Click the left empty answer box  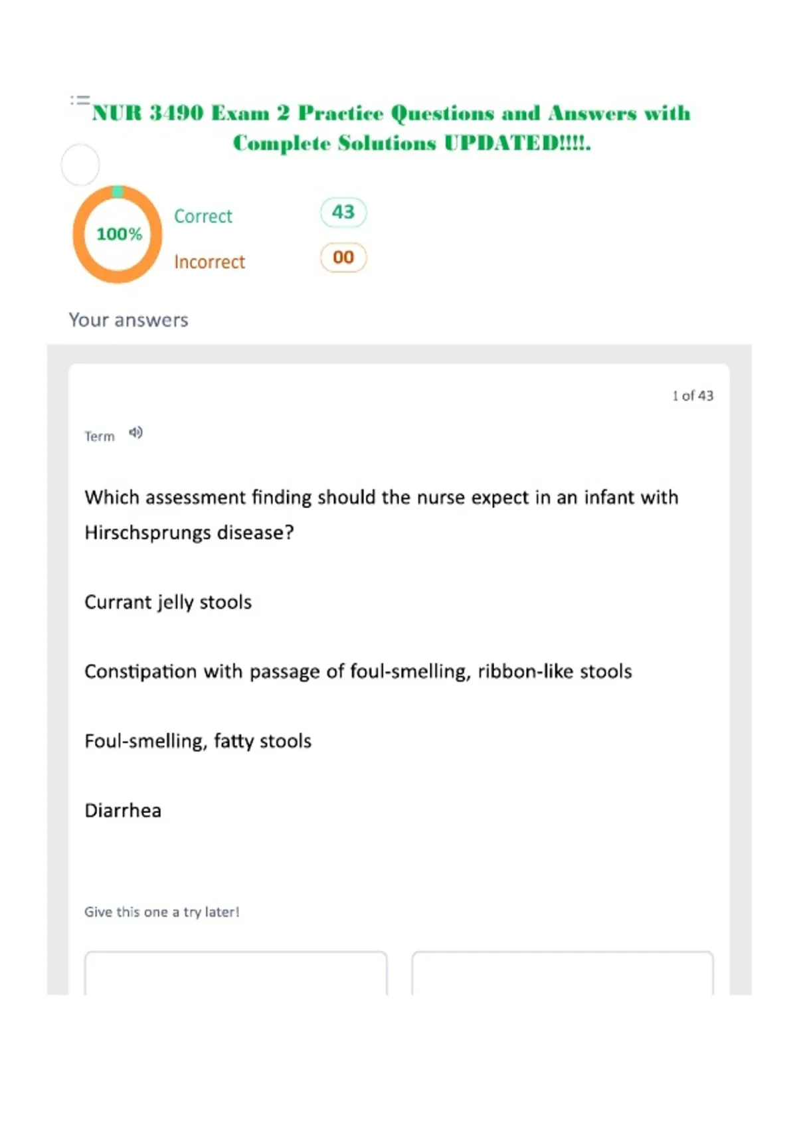pyautogui.click(x=236, y=973)
